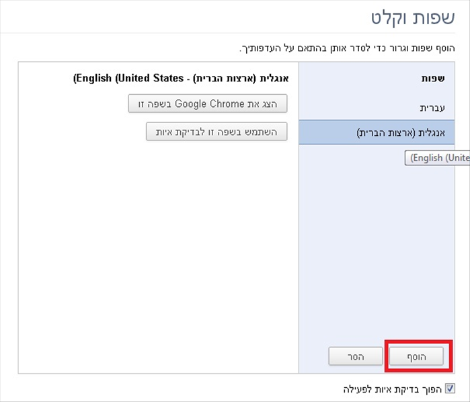
Task: Click the divider line under the title
Action: click(x=228, y=33)
